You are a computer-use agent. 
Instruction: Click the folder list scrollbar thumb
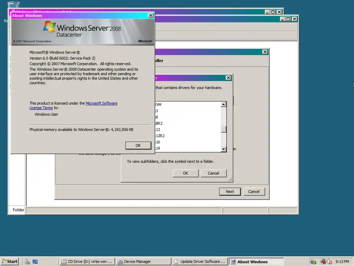224,129
